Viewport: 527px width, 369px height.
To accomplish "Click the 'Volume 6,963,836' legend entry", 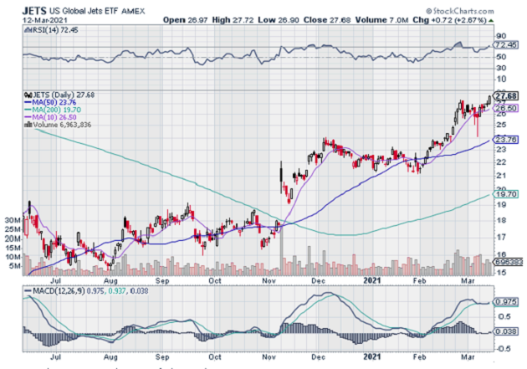I will click(x=62, y=125).
